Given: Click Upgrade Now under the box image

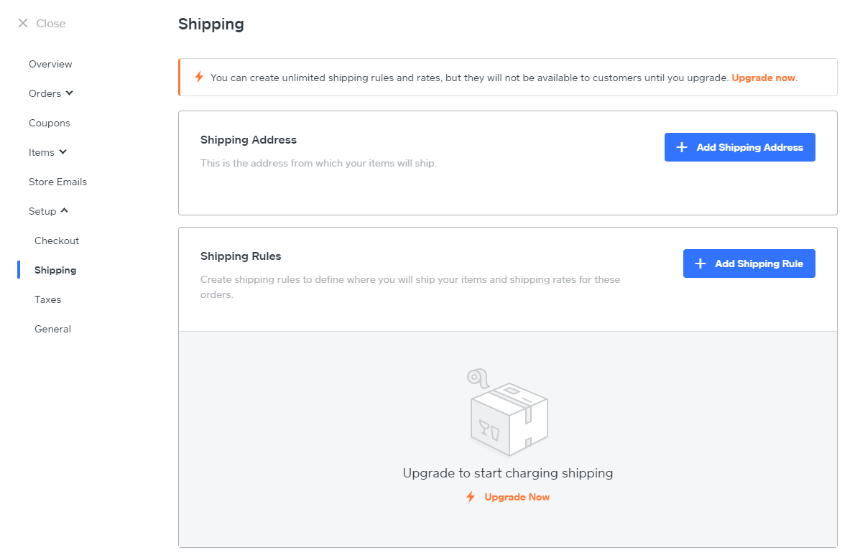Looking at the screenshot, I should pos(517,497).
